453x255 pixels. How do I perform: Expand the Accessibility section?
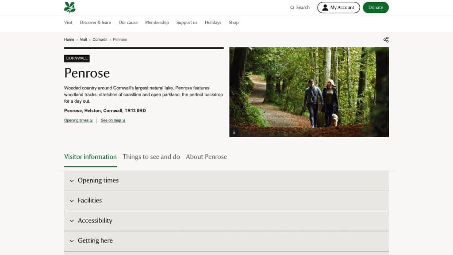[95, 220]
